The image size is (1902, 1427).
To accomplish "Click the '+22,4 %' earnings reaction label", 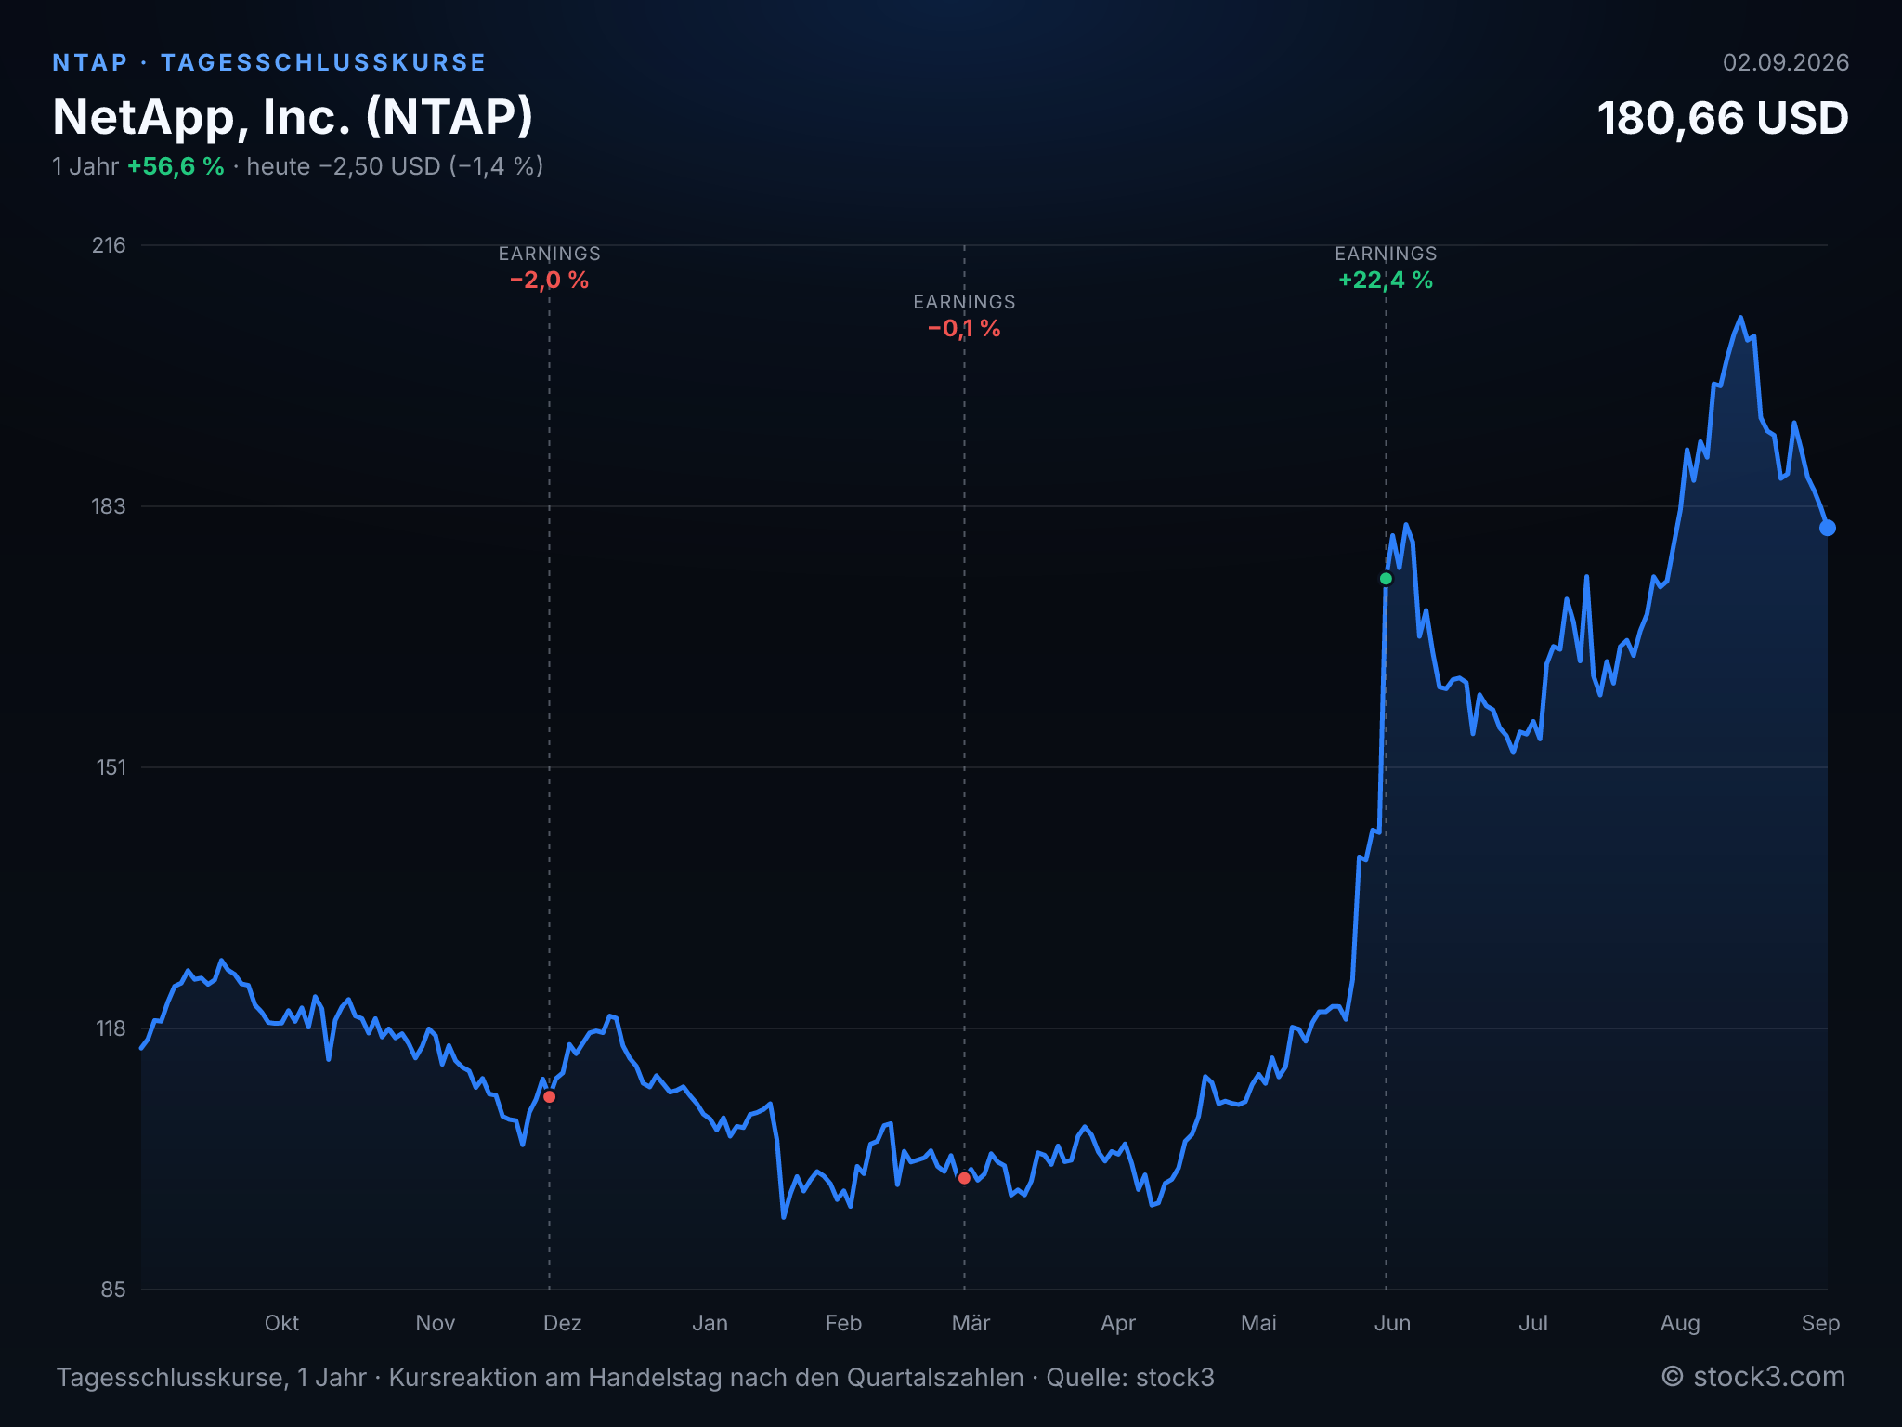I will click(x=1386, y=280).
